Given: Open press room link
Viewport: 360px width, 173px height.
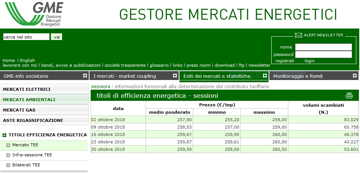Looking at the screenshot, I should 198,65.
